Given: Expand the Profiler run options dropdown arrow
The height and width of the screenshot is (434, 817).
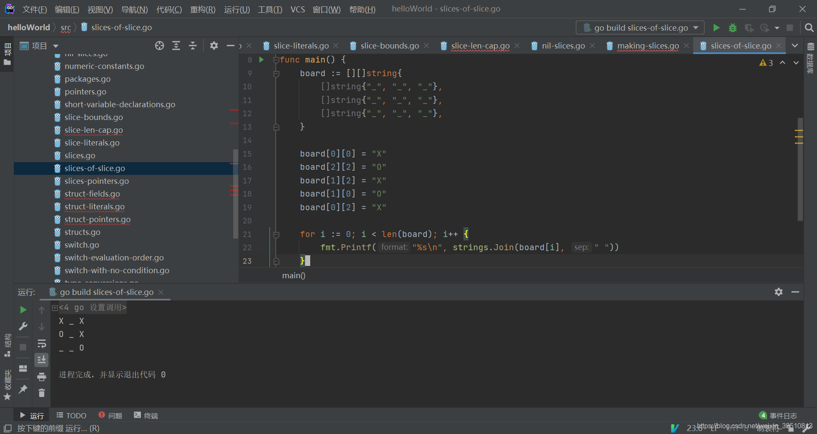Looking at the screenshot, I should 777,28.
